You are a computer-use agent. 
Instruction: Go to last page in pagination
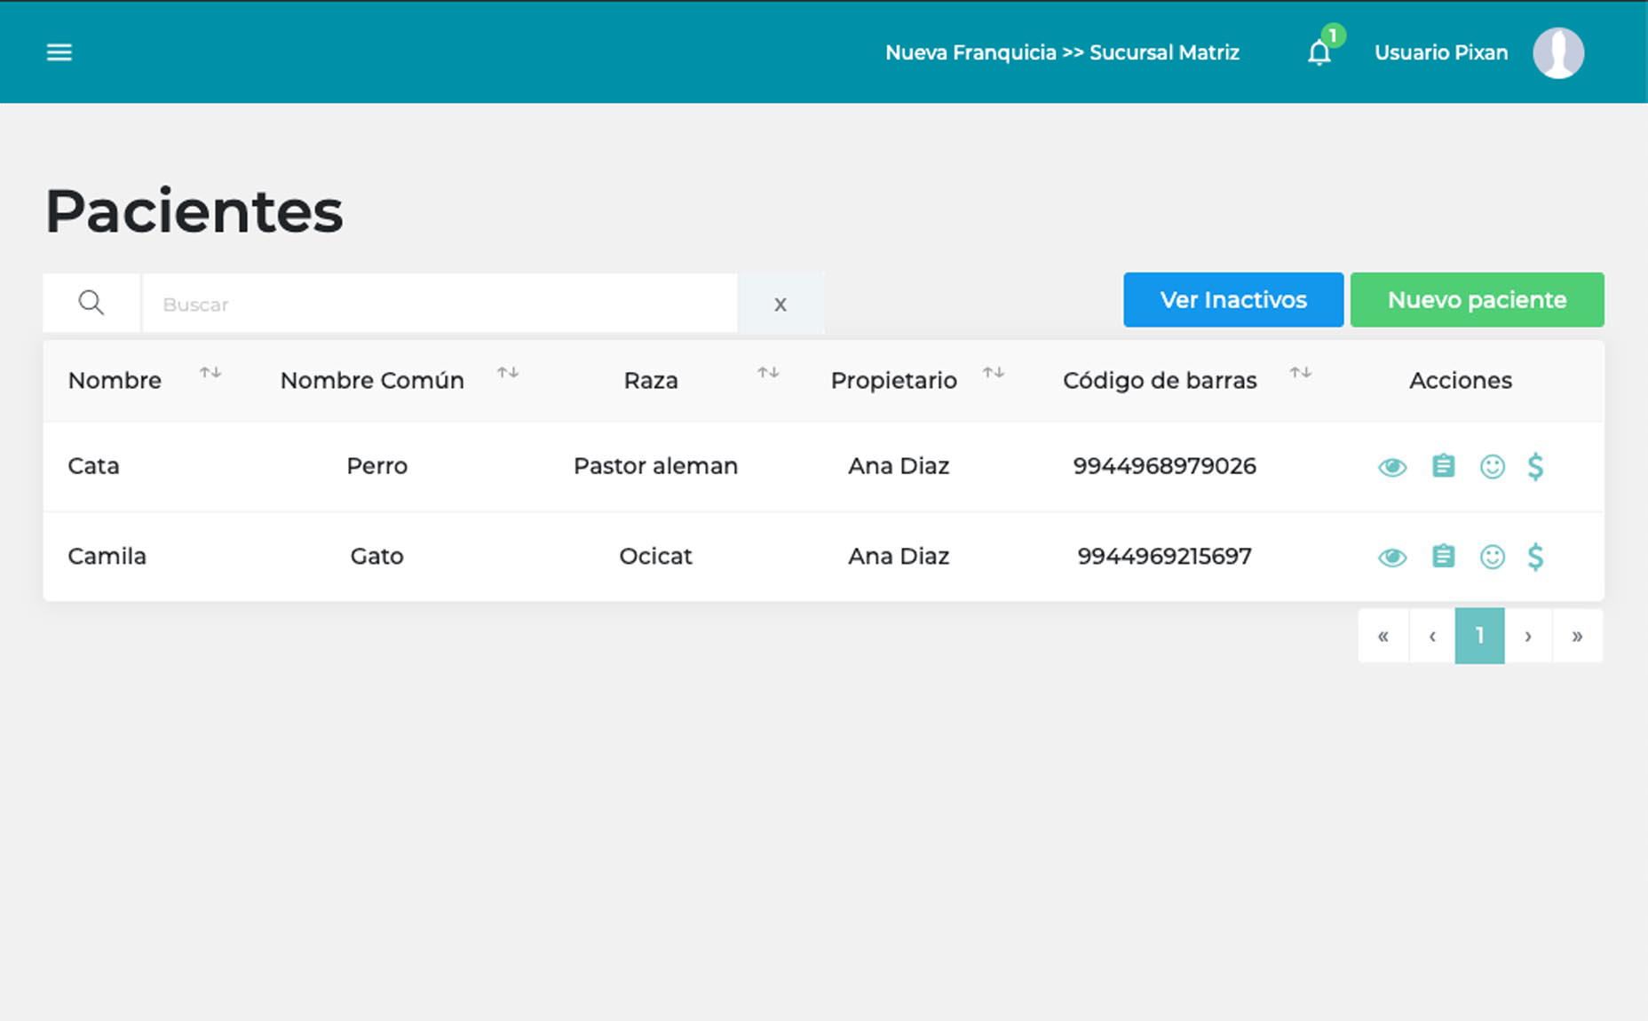coord(1577,636)
